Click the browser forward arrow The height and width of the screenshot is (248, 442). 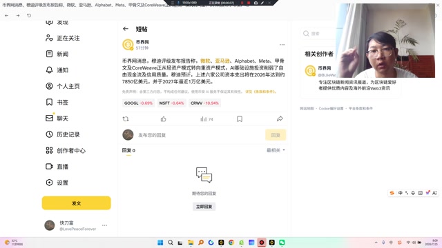[18, 15]
